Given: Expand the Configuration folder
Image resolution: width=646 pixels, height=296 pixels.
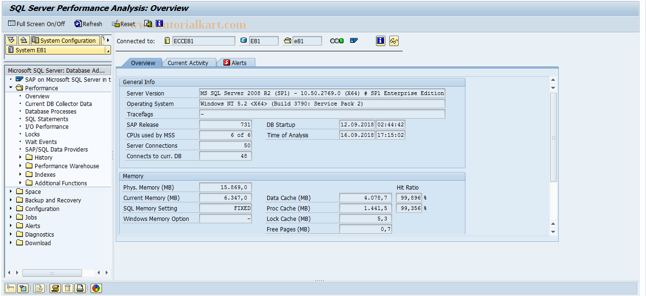Looking at the screenshot, I should click(10, 209).
